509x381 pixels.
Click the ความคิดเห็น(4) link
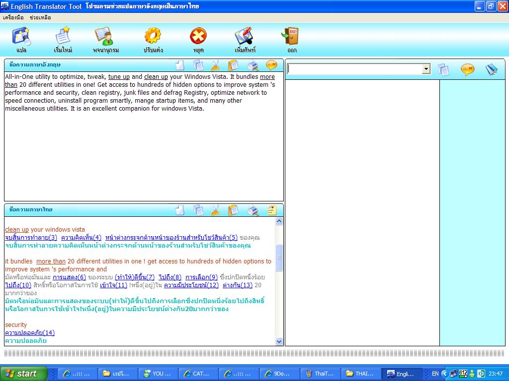pos(81,238)
